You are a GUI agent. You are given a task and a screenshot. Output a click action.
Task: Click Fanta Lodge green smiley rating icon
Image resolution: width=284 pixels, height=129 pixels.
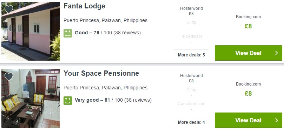[x=68, y=33]
